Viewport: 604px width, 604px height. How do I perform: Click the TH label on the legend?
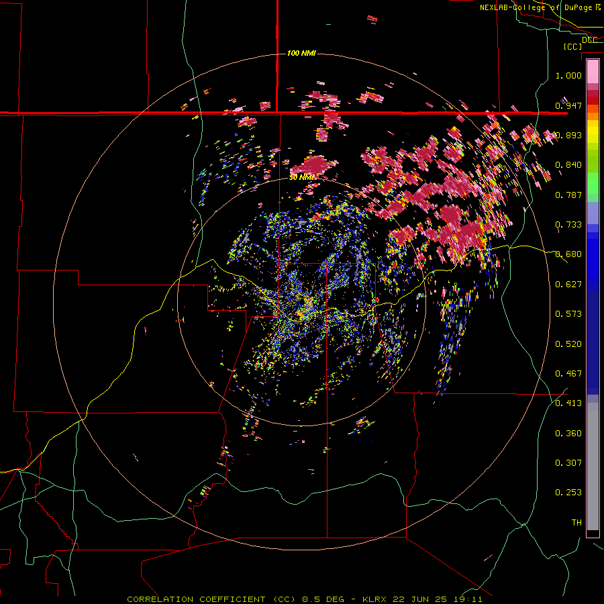(x=576, y=523)
